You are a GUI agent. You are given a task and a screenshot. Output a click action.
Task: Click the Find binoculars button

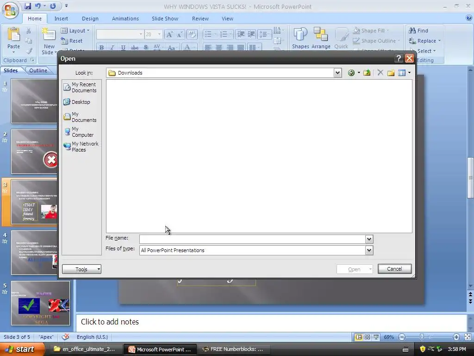point(418,31)
